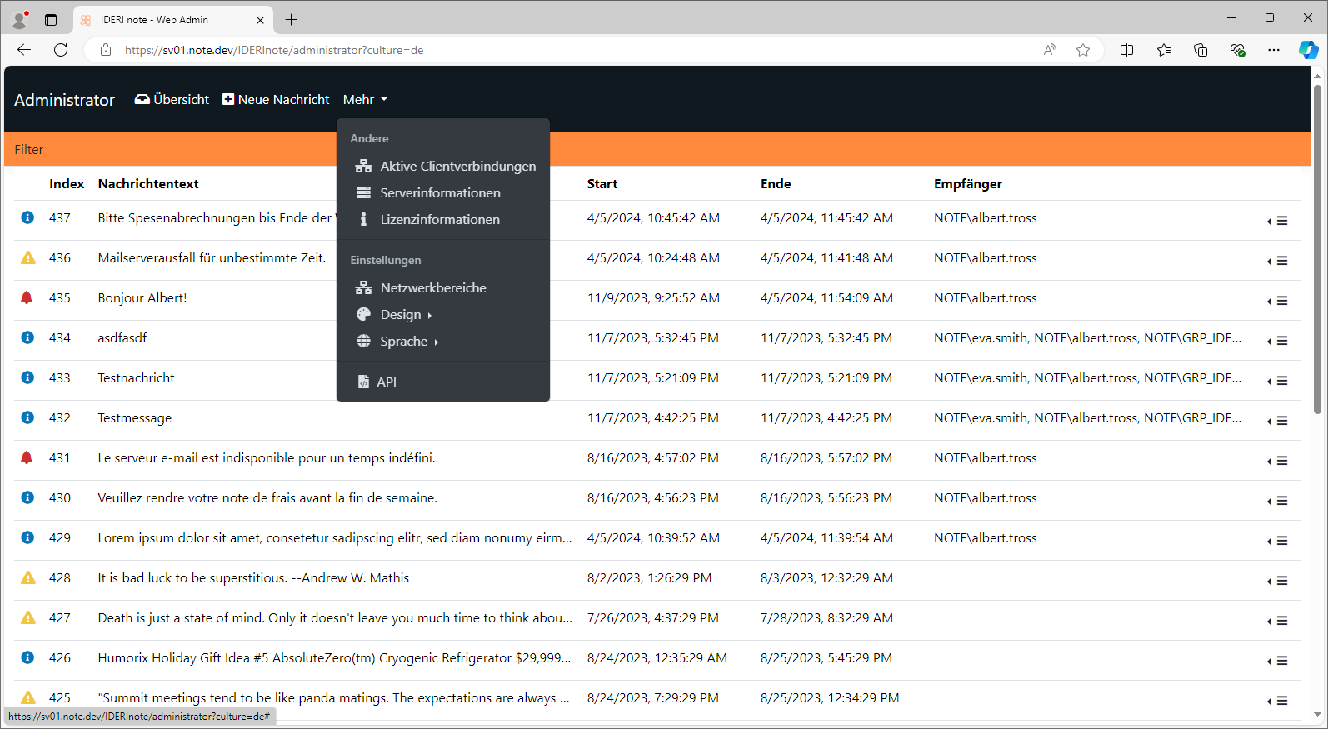The width and height of the screenshot is (1328, 729).
Task: Click the Index column header
Action: point(67,184)
